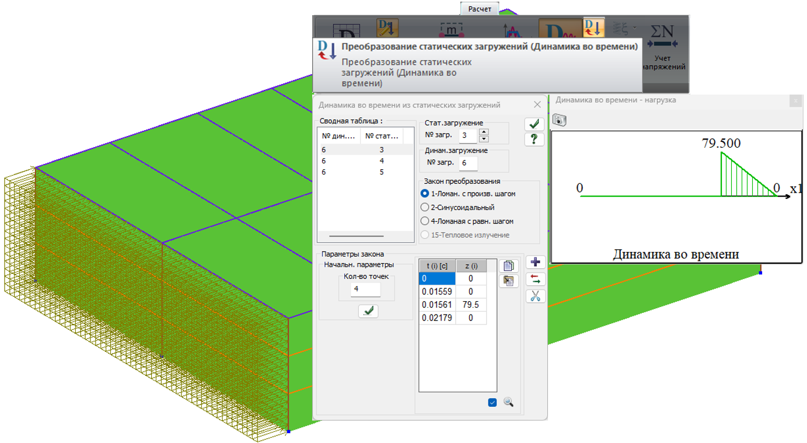Add a row with the plus icon
The height and width of the screenshot is (443, 807).
(x=535, y=262)
